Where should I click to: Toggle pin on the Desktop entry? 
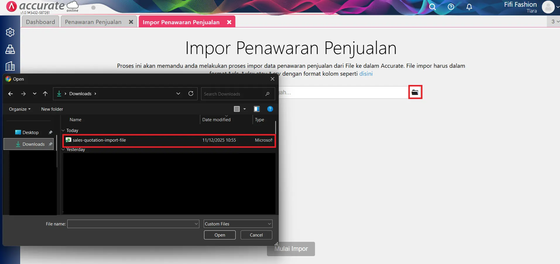click(x=50, y=132)
